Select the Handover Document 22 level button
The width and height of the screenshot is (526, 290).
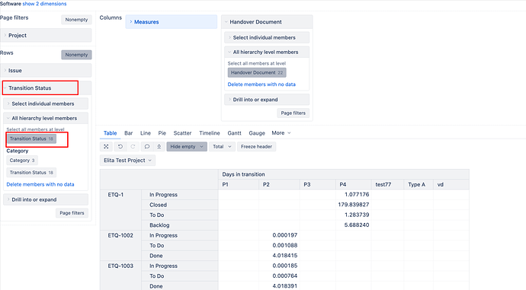257,72
